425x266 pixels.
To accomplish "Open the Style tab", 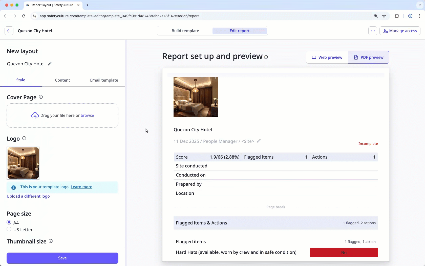I will pyautogui.click(x=21, y=80).
